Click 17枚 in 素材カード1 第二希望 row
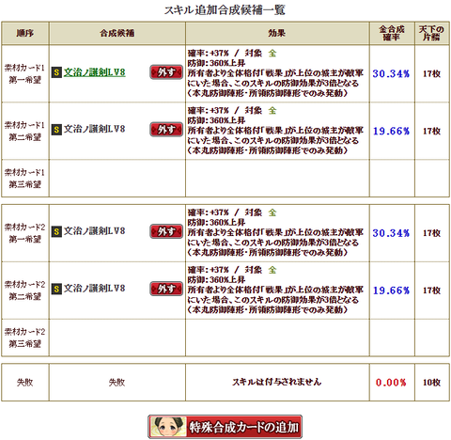 431,131
